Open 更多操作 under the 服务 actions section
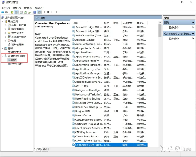Viewport: 196px width, 157px height. 174,27
